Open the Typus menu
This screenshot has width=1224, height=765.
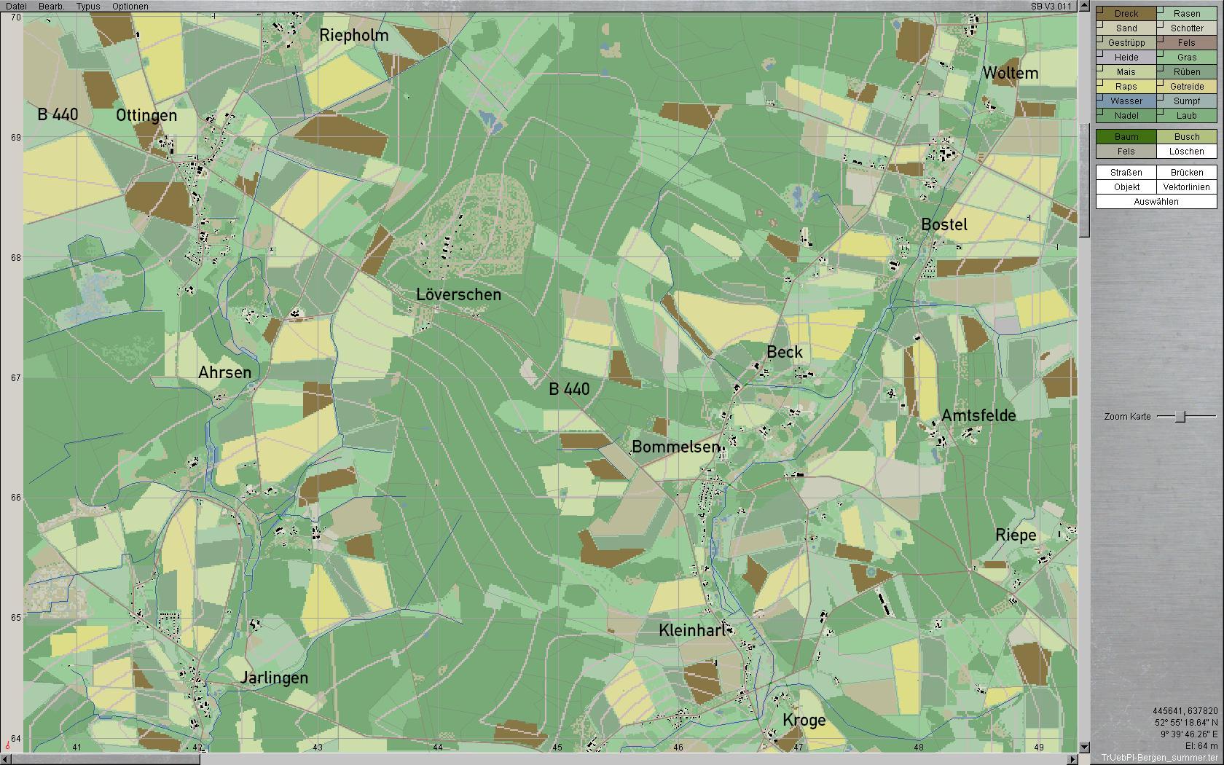click(x=88, y=6)
